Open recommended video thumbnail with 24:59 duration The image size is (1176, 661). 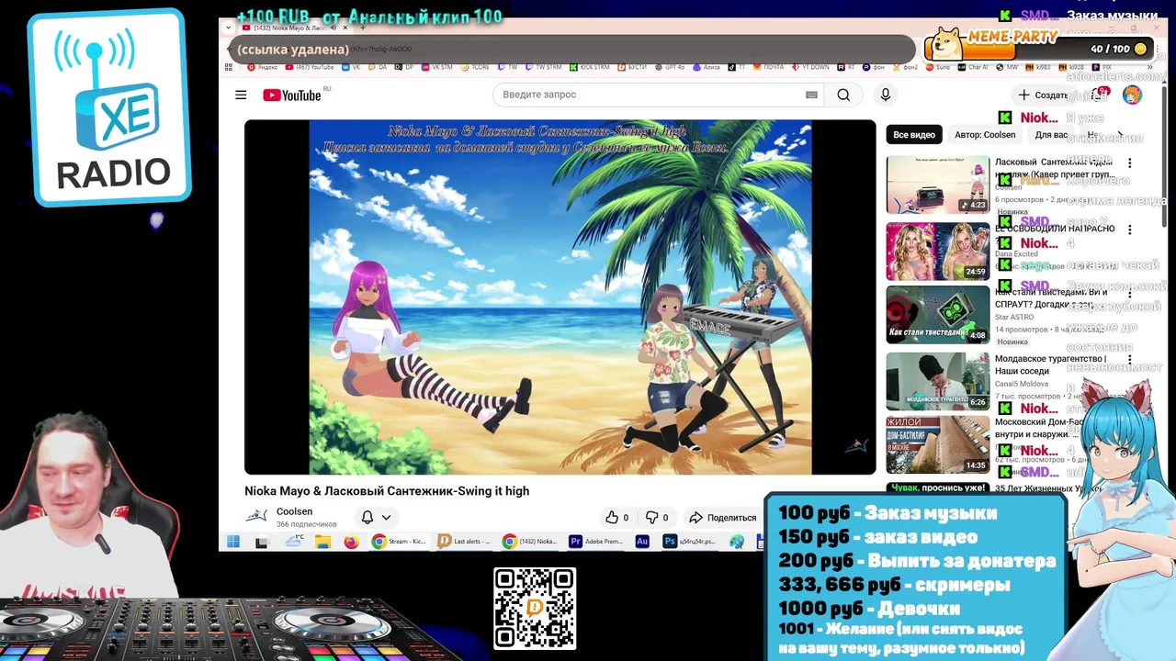(938, 251)
